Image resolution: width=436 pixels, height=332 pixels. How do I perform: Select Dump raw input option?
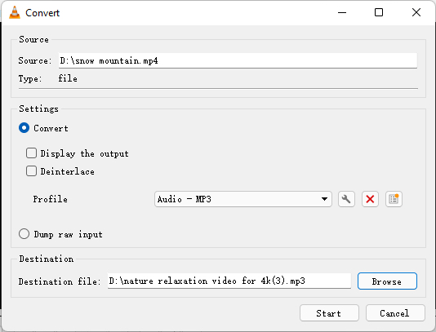click(x=24, y=234)
